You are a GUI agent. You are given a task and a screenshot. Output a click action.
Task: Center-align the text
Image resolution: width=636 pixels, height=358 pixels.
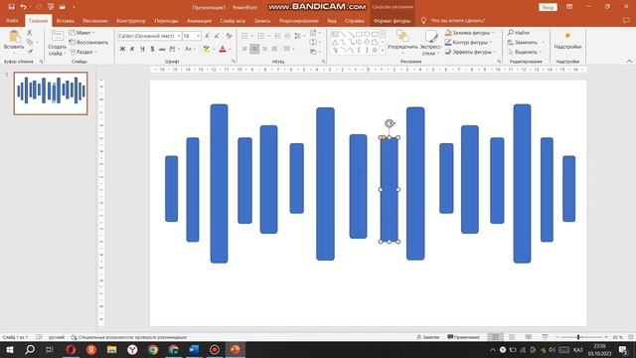[x=254, y=49]
